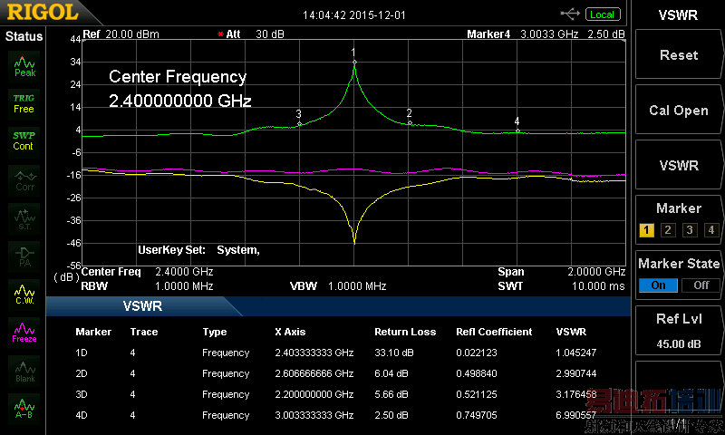Viewport: 725px width, 435px height.
Task: Click the RIGOL logo
Action: click(43, 12)
